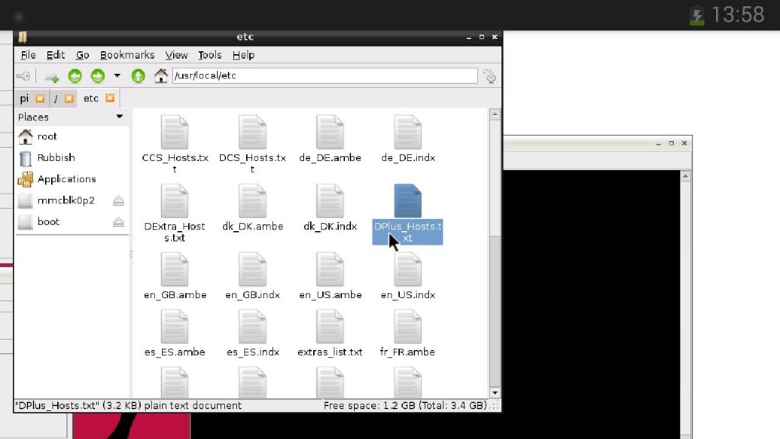Image resolution: width=780 pixels, height=439 pixels.
Task: Open the Go menu
Action: click(82, 55)
